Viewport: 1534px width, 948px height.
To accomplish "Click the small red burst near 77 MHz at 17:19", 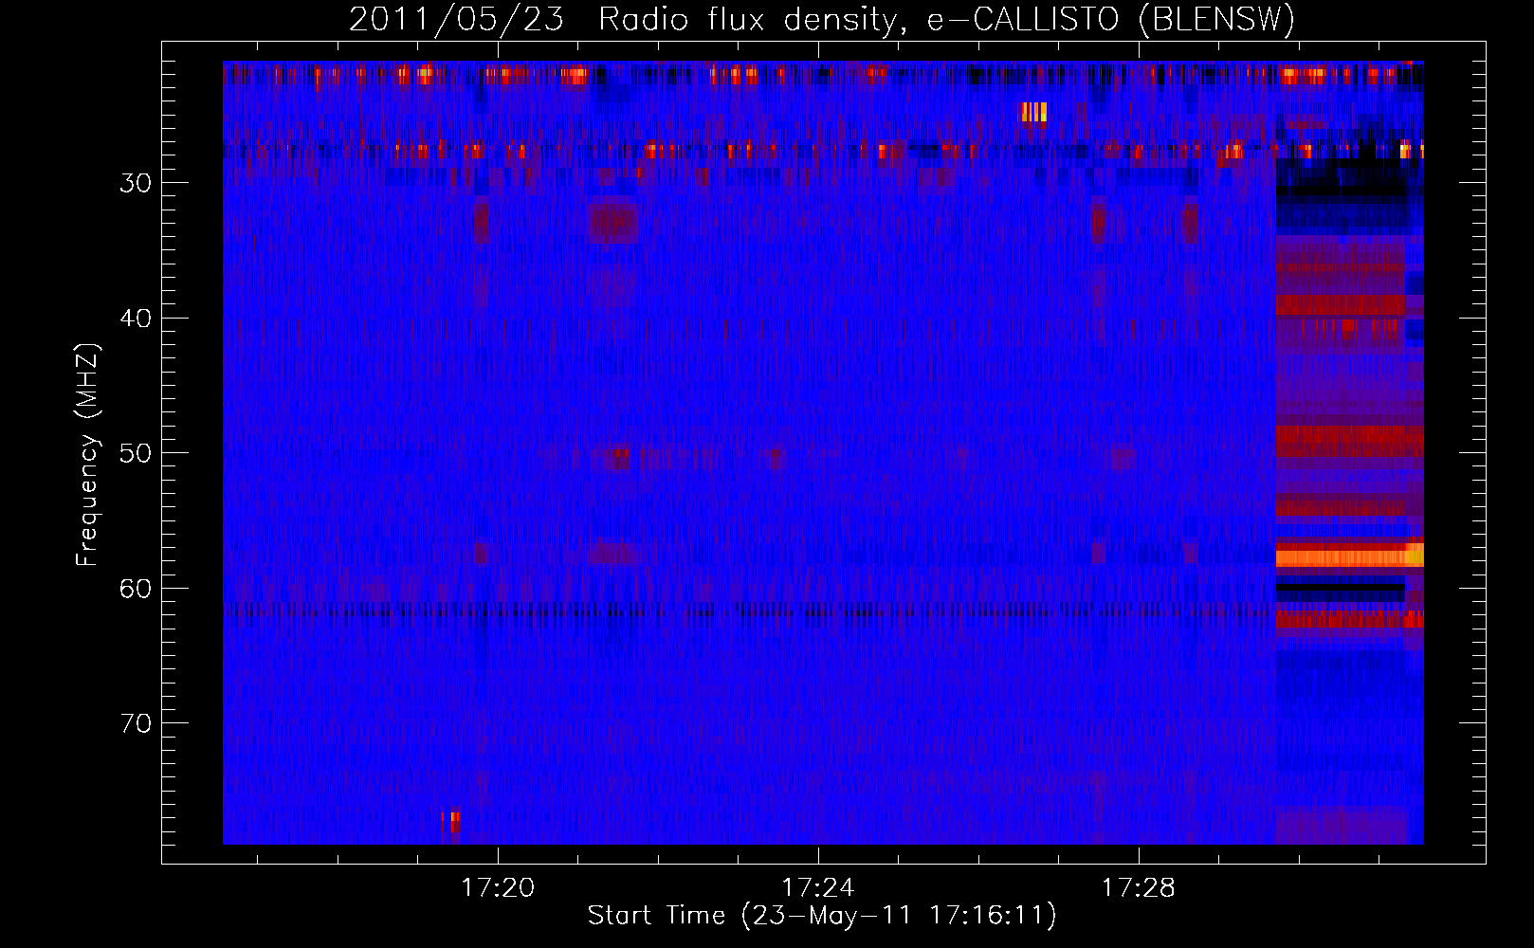I will [x=451, y=822].
